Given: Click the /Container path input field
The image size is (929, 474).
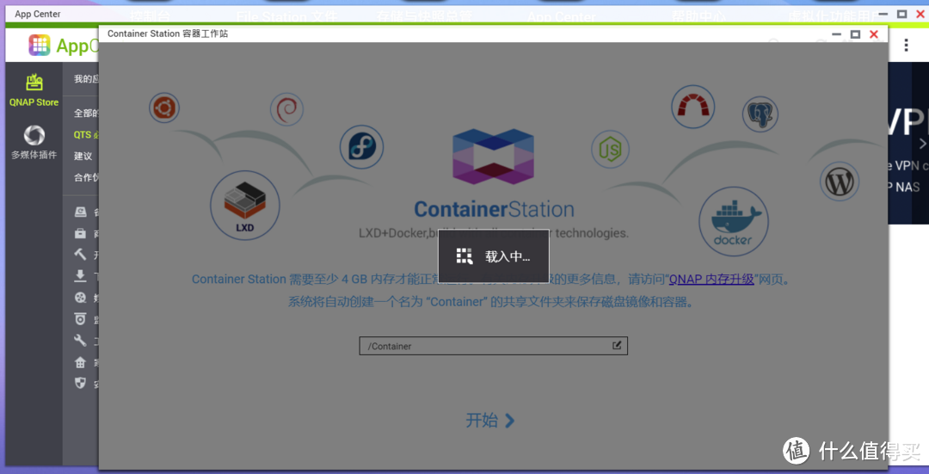Looking at the screenshot, I should [493, 346].
